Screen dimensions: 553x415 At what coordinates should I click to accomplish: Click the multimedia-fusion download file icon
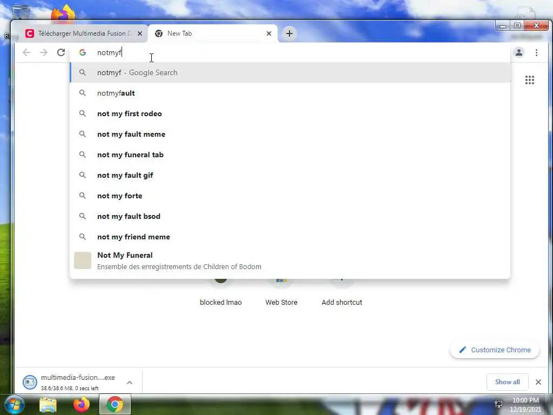tap(30, 382)
